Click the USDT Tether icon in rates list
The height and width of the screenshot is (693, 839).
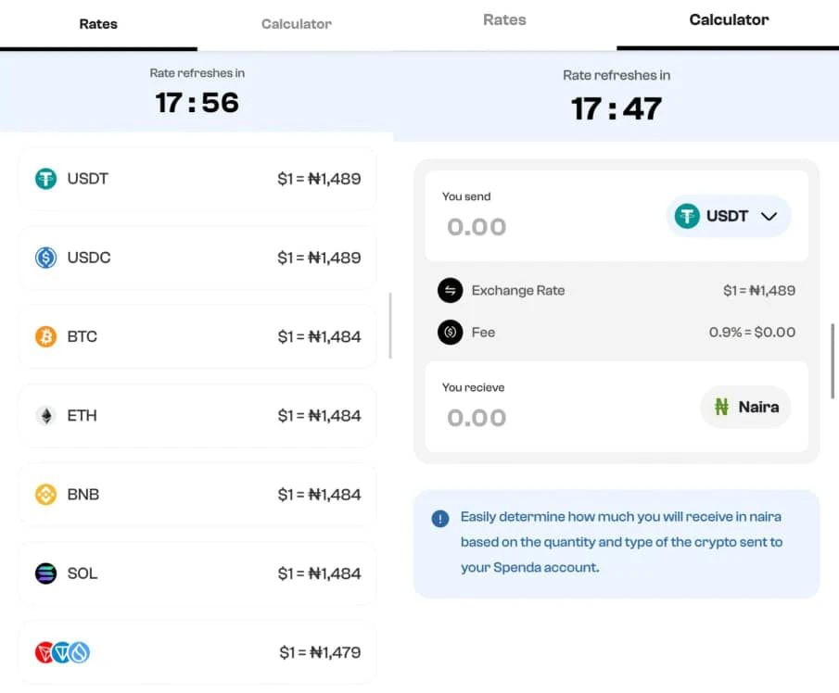click(x=45, y=179)
